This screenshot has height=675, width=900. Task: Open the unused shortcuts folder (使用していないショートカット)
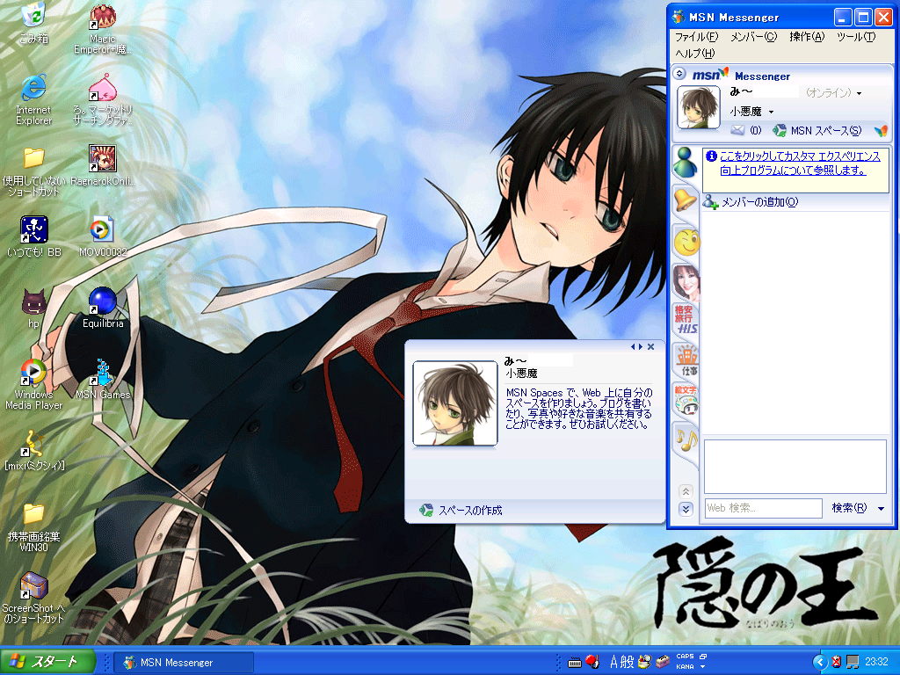[x=33, y=159]
